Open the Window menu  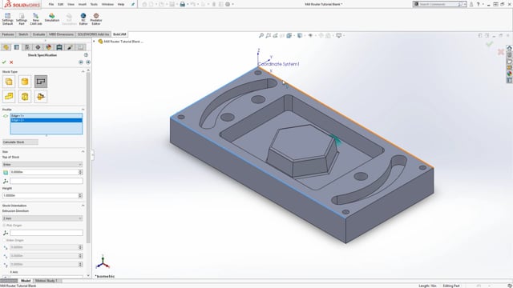(x=107, y=4)
